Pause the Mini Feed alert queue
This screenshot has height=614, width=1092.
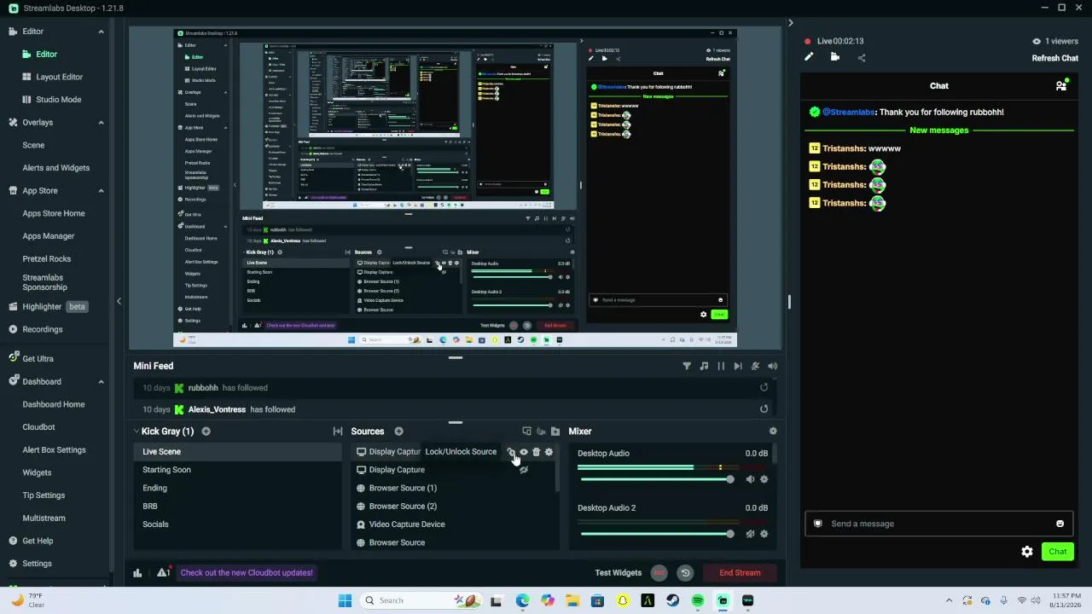coord(721,366)
